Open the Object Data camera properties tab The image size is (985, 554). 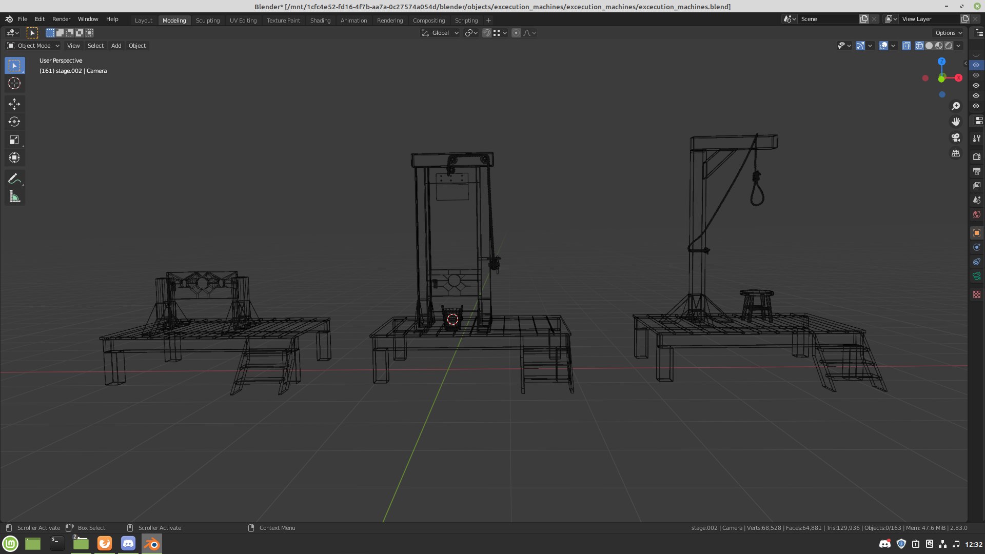[x=977, y=276]
